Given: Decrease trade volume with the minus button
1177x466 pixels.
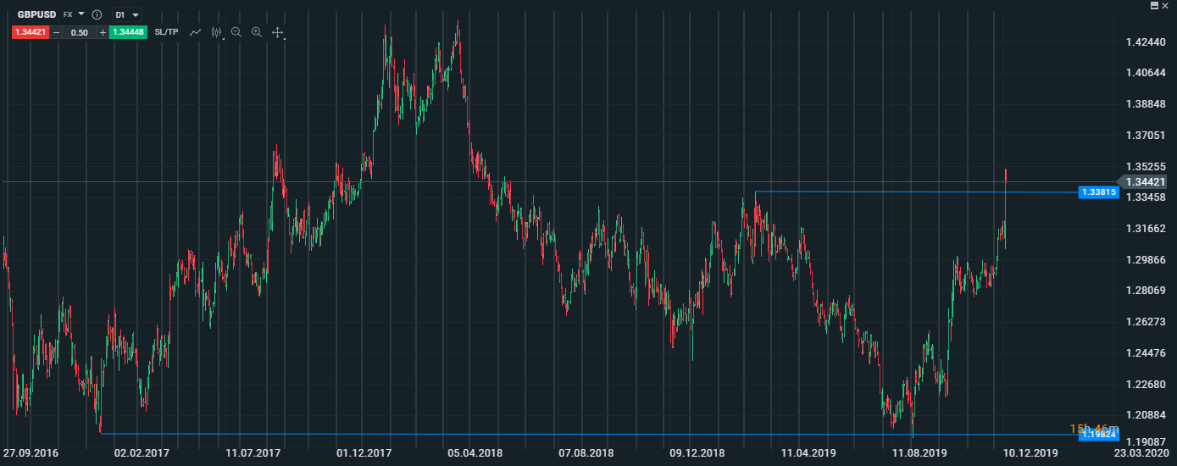Looking at the screenshot, I should click(57, 32).
